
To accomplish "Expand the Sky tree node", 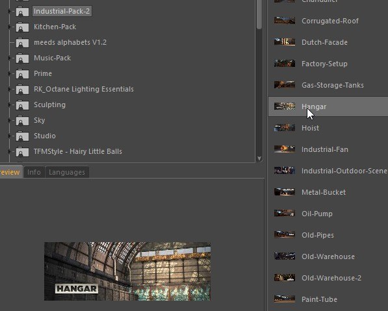I will click(x=9, y=120).
